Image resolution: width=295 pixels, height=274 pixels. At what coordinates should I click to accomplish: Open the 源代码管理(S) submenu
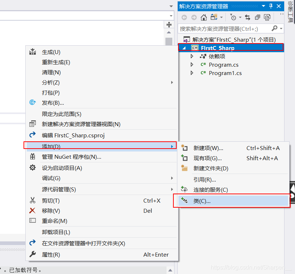102,190
